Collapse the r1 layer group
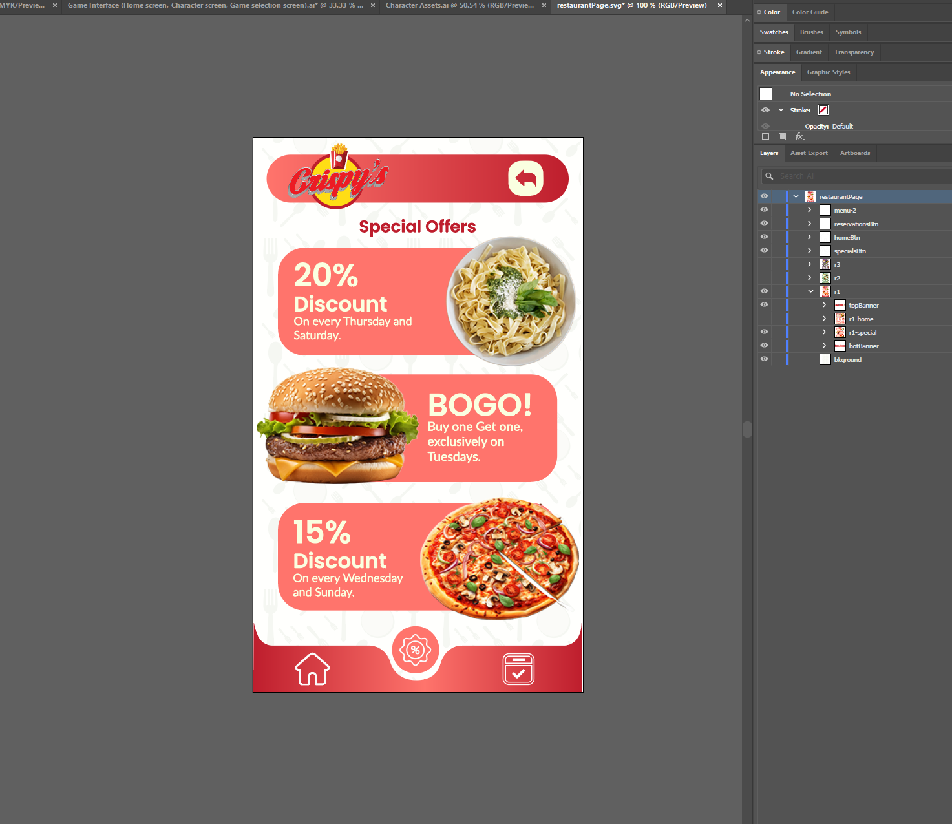The image size is (952, 824). (x=810, y=291)
